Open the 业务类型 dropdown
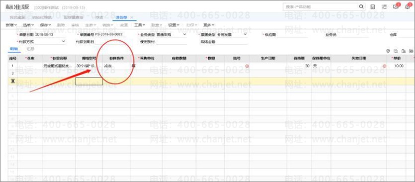This screenshot has width=415, height=182. click(x=184, y=34)
